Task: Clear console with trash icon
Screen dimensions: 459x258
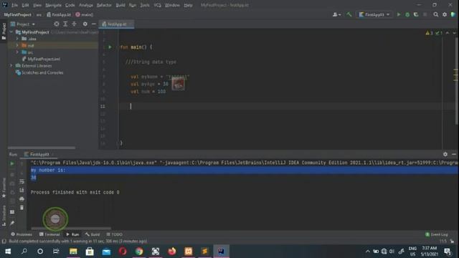Action: [x=22, y=208]
